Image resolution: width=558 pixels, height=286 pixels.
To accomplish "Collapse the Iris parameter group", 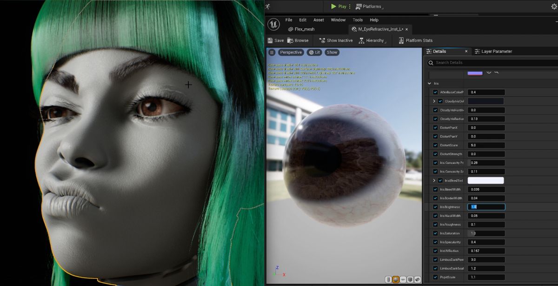I will [430, 84].
